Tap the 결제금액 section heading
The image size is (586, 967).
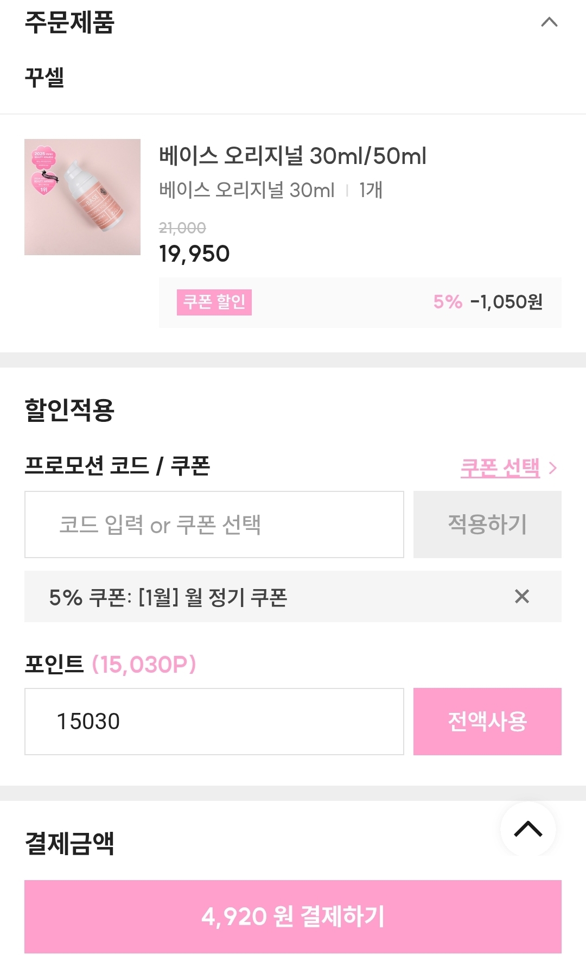[x=69, y=843]
